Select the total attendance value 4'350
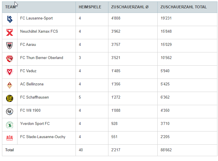The height and width of the screenshot is (161, 218). [x=165, y=111]
